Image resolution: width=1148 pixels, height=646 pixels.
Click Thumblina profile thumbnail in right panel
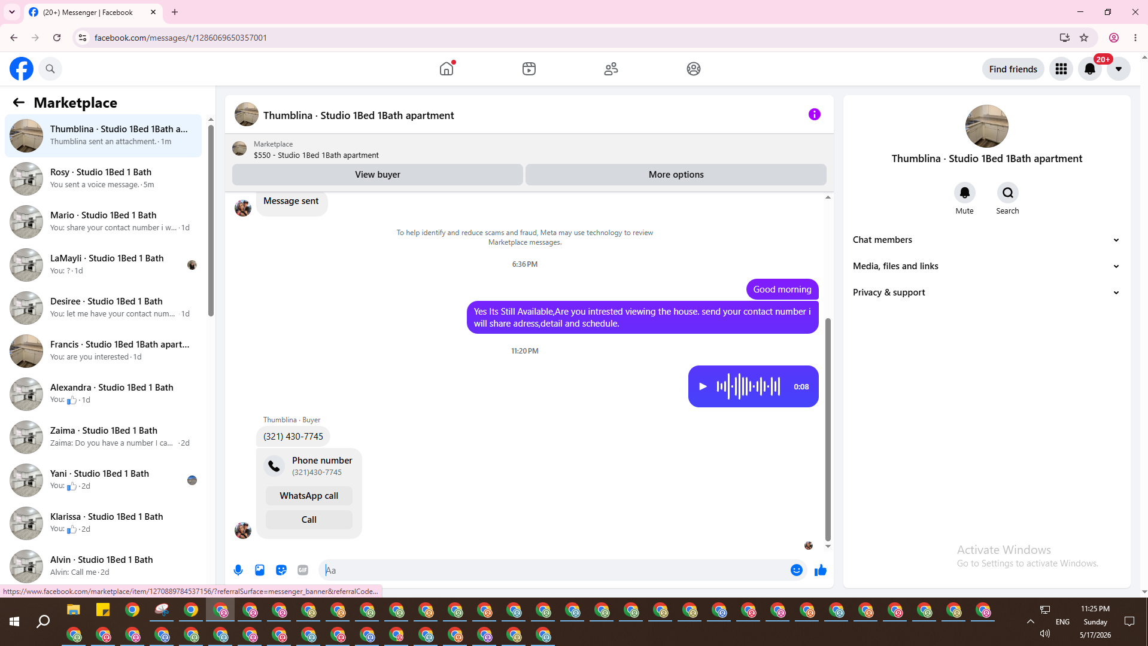987,126
